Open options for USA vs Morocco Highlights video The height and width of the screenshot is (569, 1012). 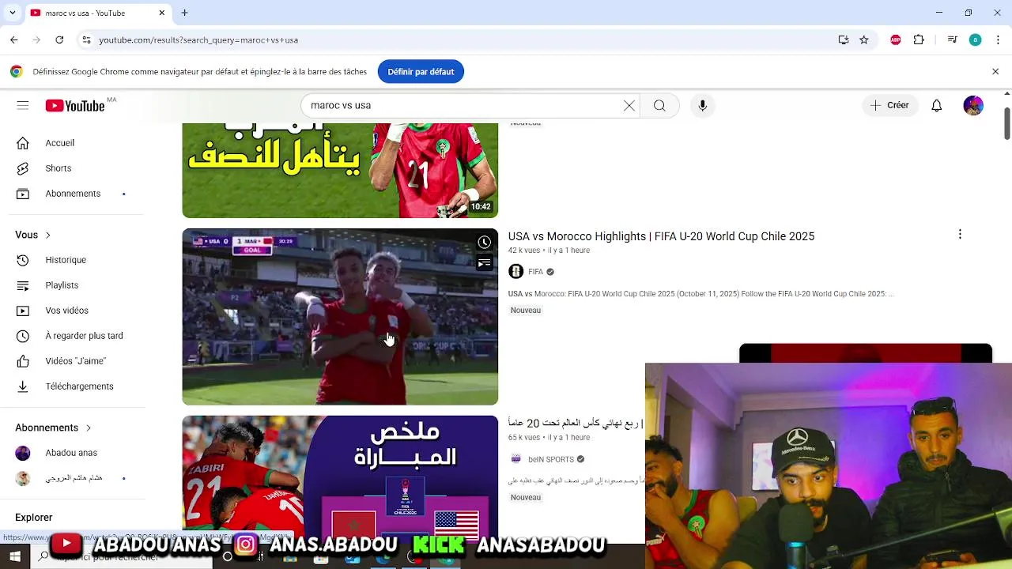coord(960,235)
